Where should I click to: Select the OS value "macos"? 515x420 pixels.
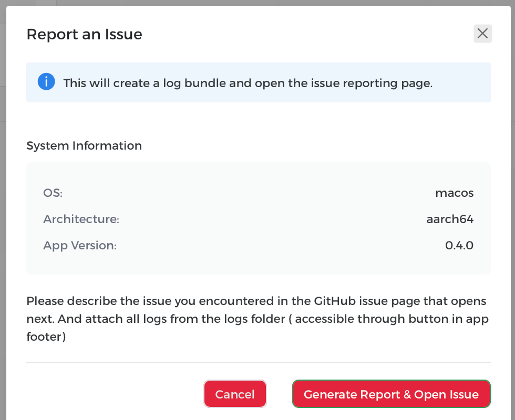[454, 193]
